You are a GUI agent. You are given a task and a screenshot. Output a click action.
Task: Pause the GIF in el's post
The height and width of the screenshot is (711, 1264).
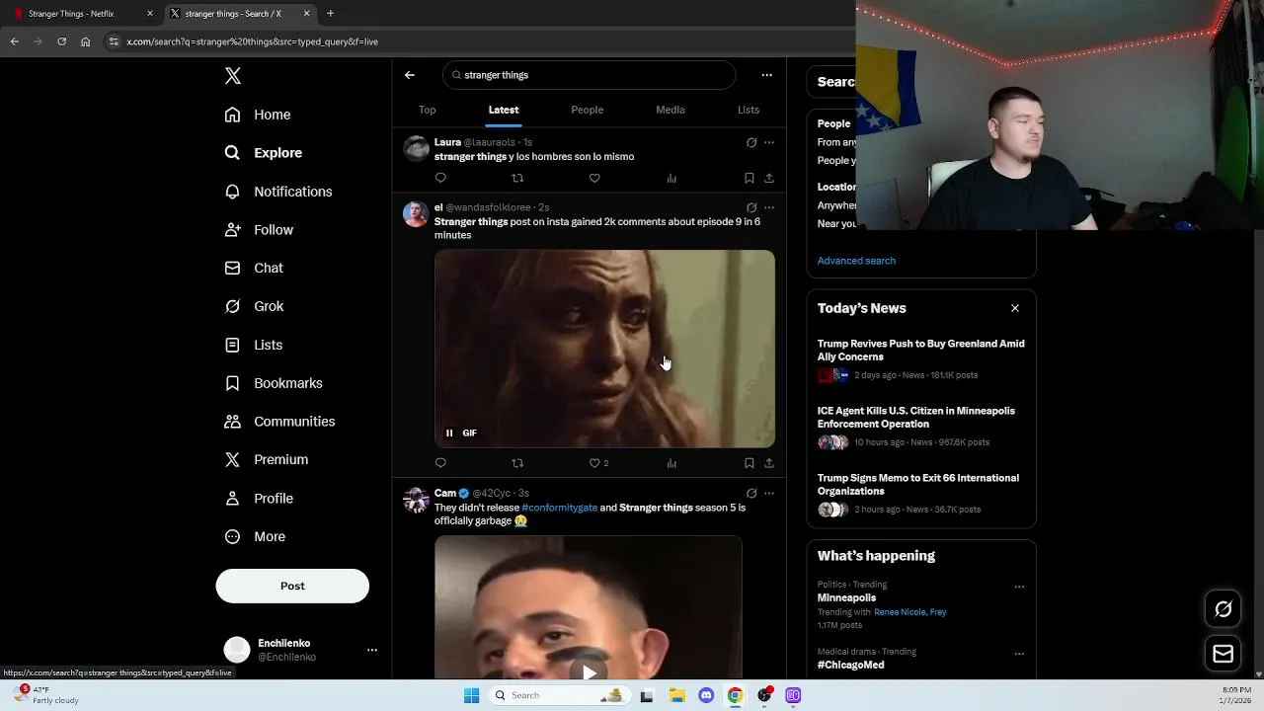coord(449,433)
